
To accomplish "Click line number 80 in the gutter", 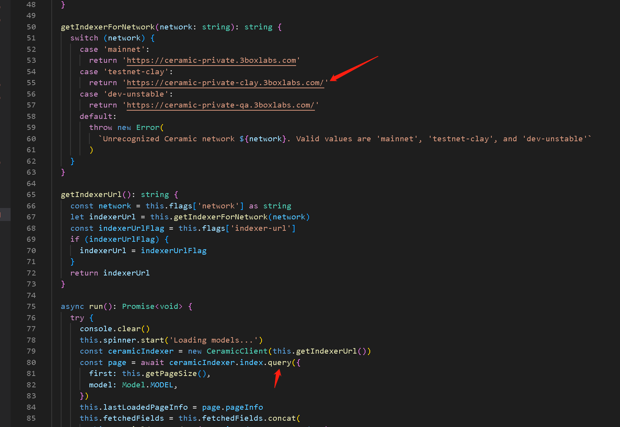I will (x=31, y=363).
